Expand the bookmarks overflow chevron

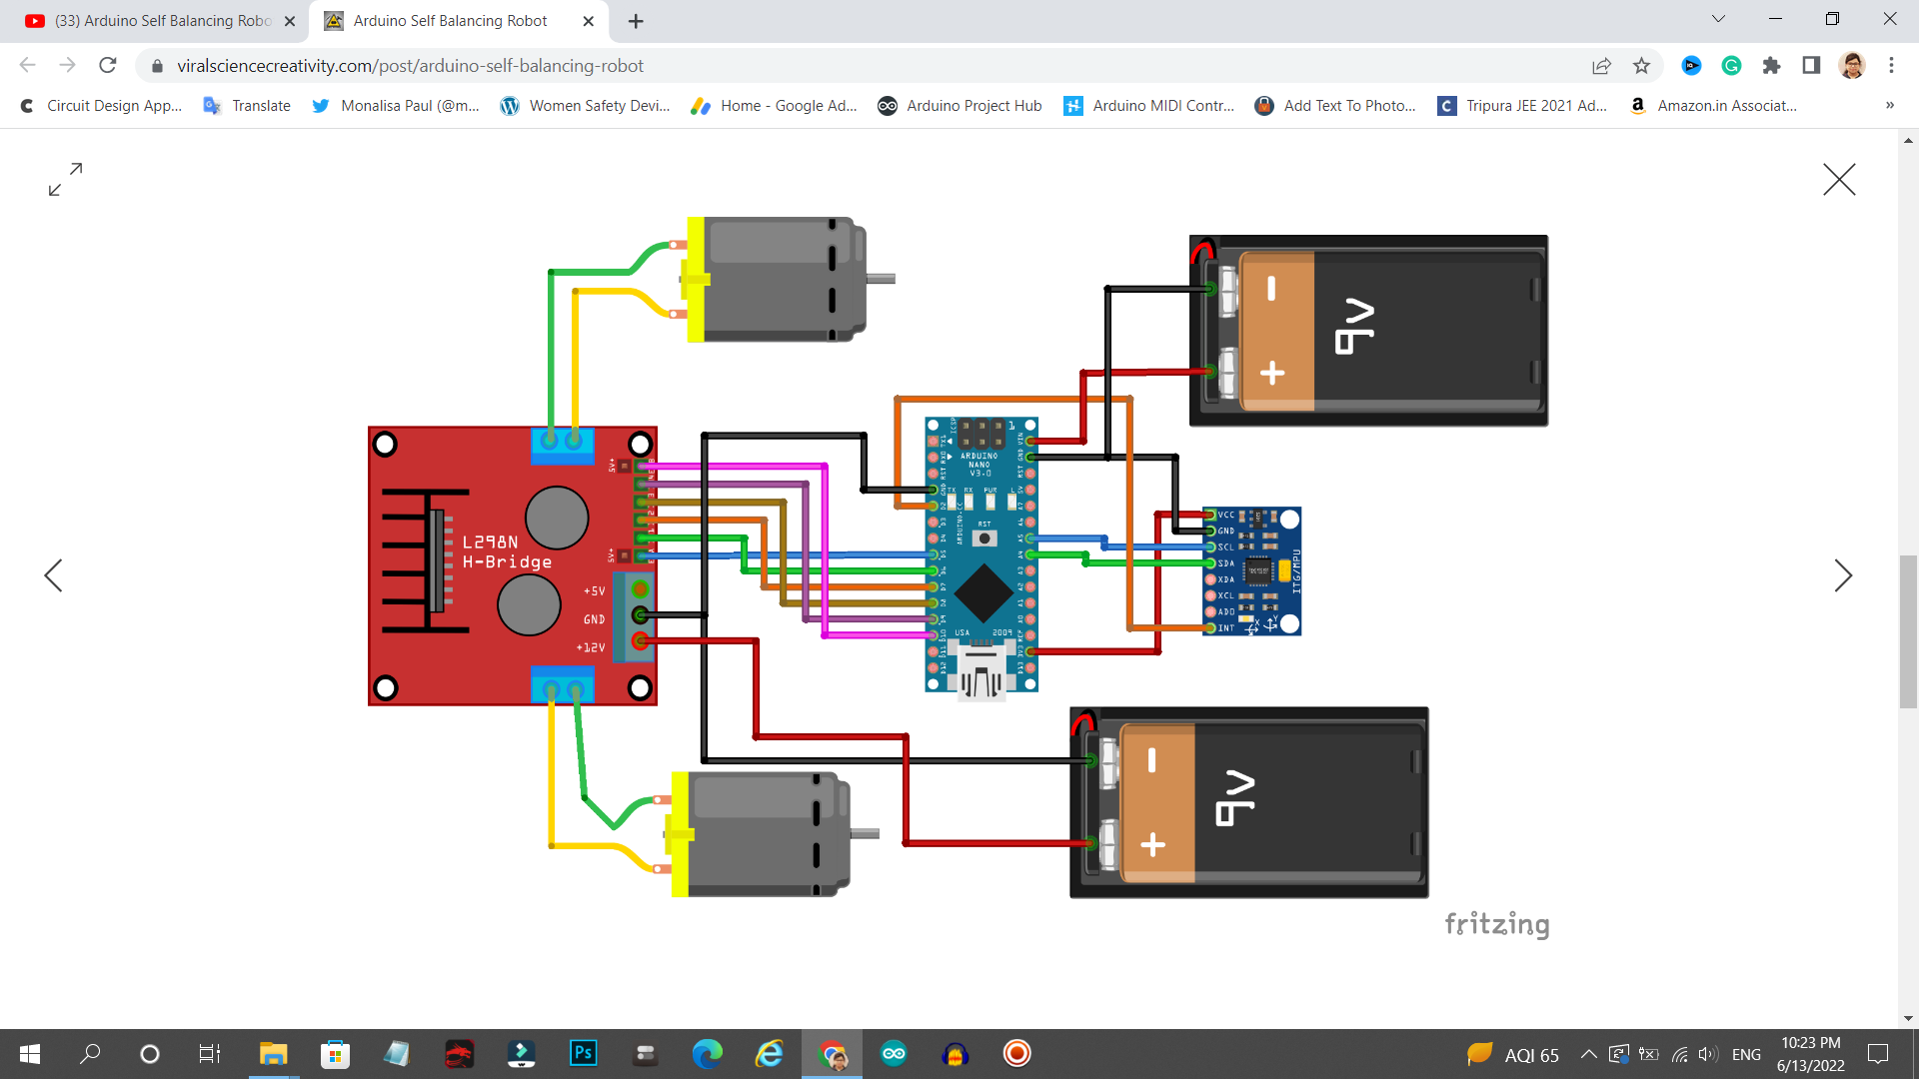[x=1890, y=105]
